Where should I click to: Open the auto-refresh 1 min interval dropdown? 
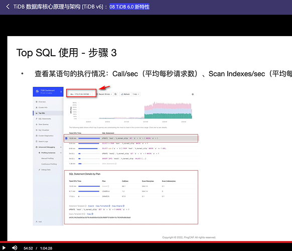[x=136, y=94]
